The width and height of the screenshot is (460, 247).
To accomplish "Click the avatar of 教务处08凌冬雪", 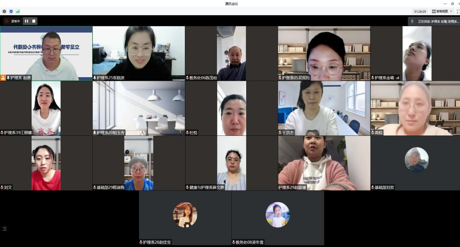I will [277, 214].
